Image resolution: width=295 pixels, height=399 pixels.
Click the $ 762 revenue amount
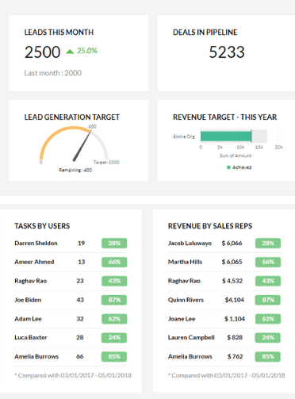pyautogui.click(x=235, y=356)
